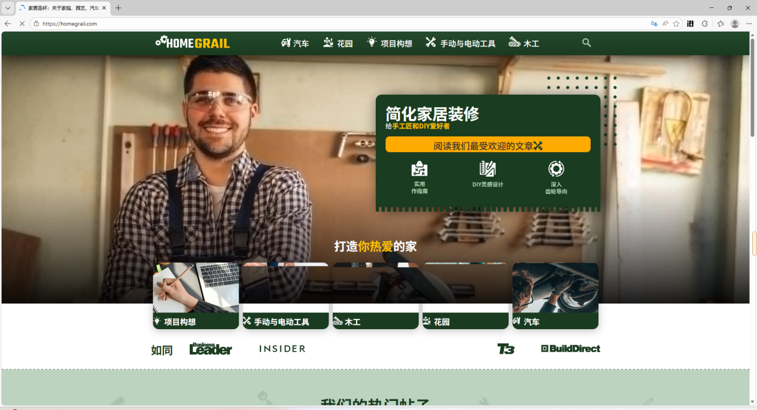Click the page vertical scrollbar thumb

point(753,88)
